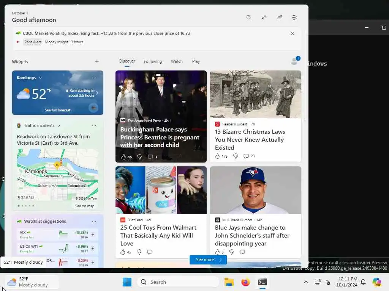Show hidden system tray icons

tap(306, 282)
